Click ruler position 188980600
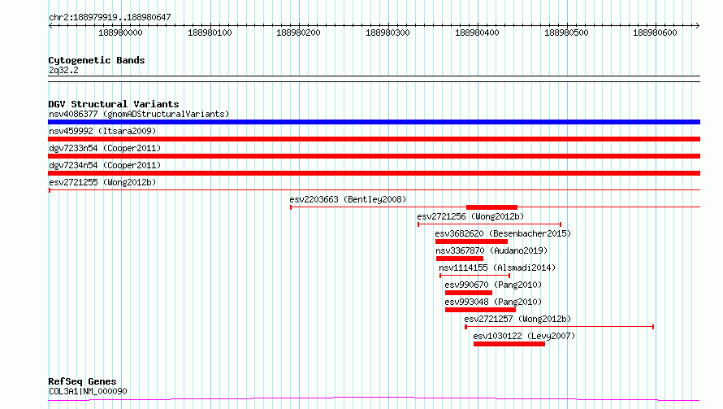723x409 pixels. click(x=656, y=33)
